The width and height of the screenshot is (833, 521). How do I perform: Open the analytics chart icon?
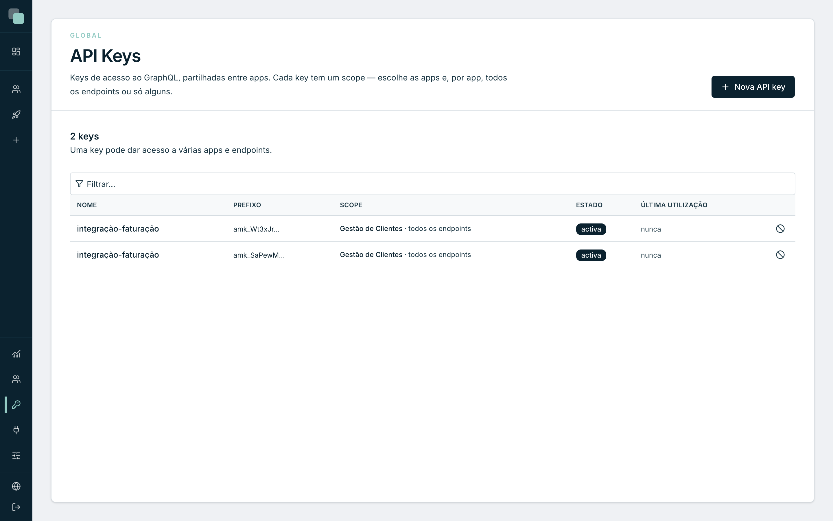[16, 354]
